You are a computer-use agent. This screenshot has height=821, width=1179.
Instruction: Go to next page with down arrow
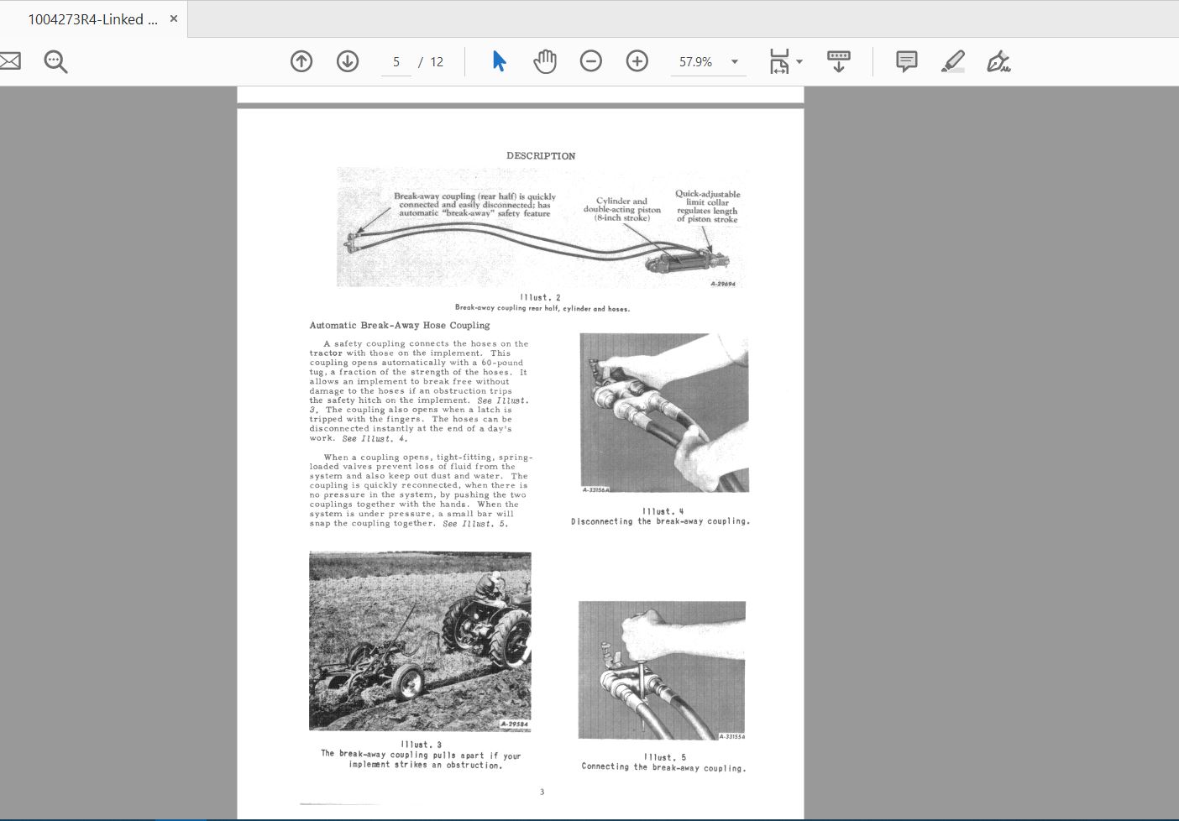tap(348, 61)
